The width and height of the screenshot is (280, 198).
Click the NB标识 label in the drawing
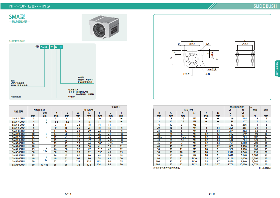pos(212,69)
